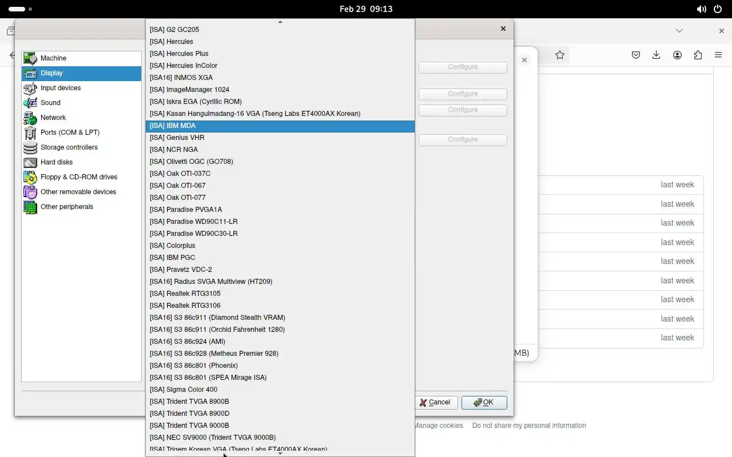
Task: Open the power menu in top bar
Action: pos(718,9)
